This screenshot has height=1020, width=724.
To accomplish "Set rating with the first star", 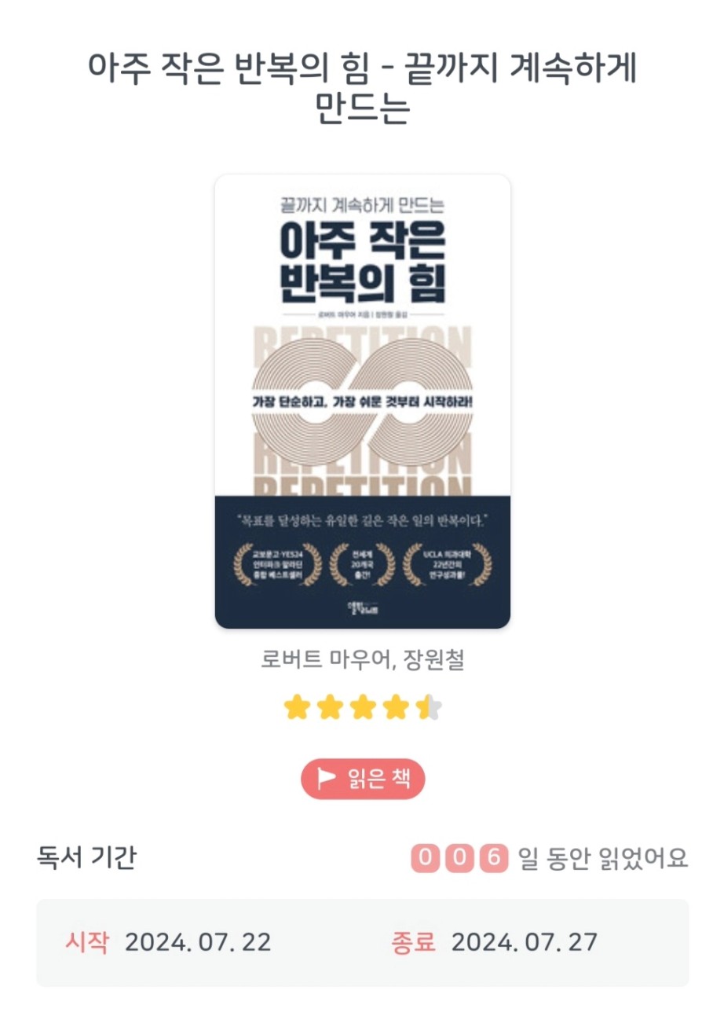I will [296, 708].
